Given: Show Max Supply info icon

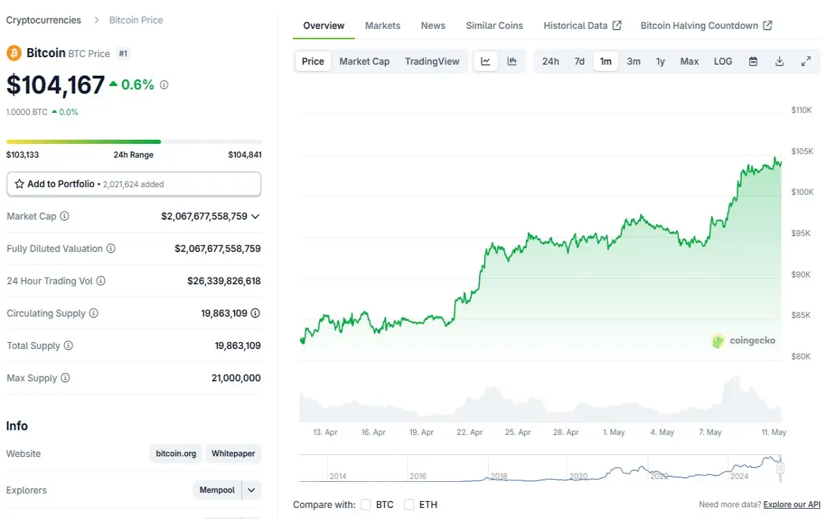Looking at the screenshot, I should pos(65,378).
